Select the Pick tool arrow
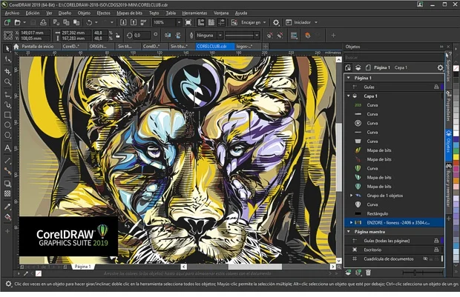Viewport: 460px width, 297px height. point(7,48)
